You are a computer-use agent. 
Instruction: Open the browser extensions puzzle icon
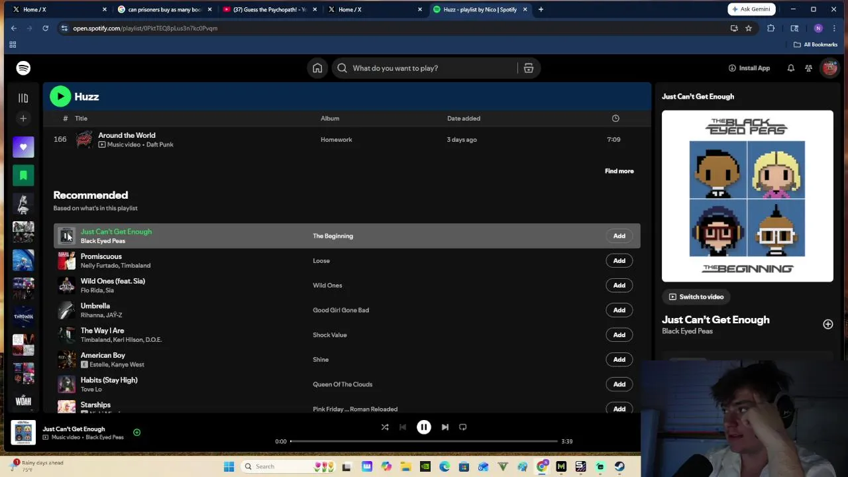click(770, 28)
